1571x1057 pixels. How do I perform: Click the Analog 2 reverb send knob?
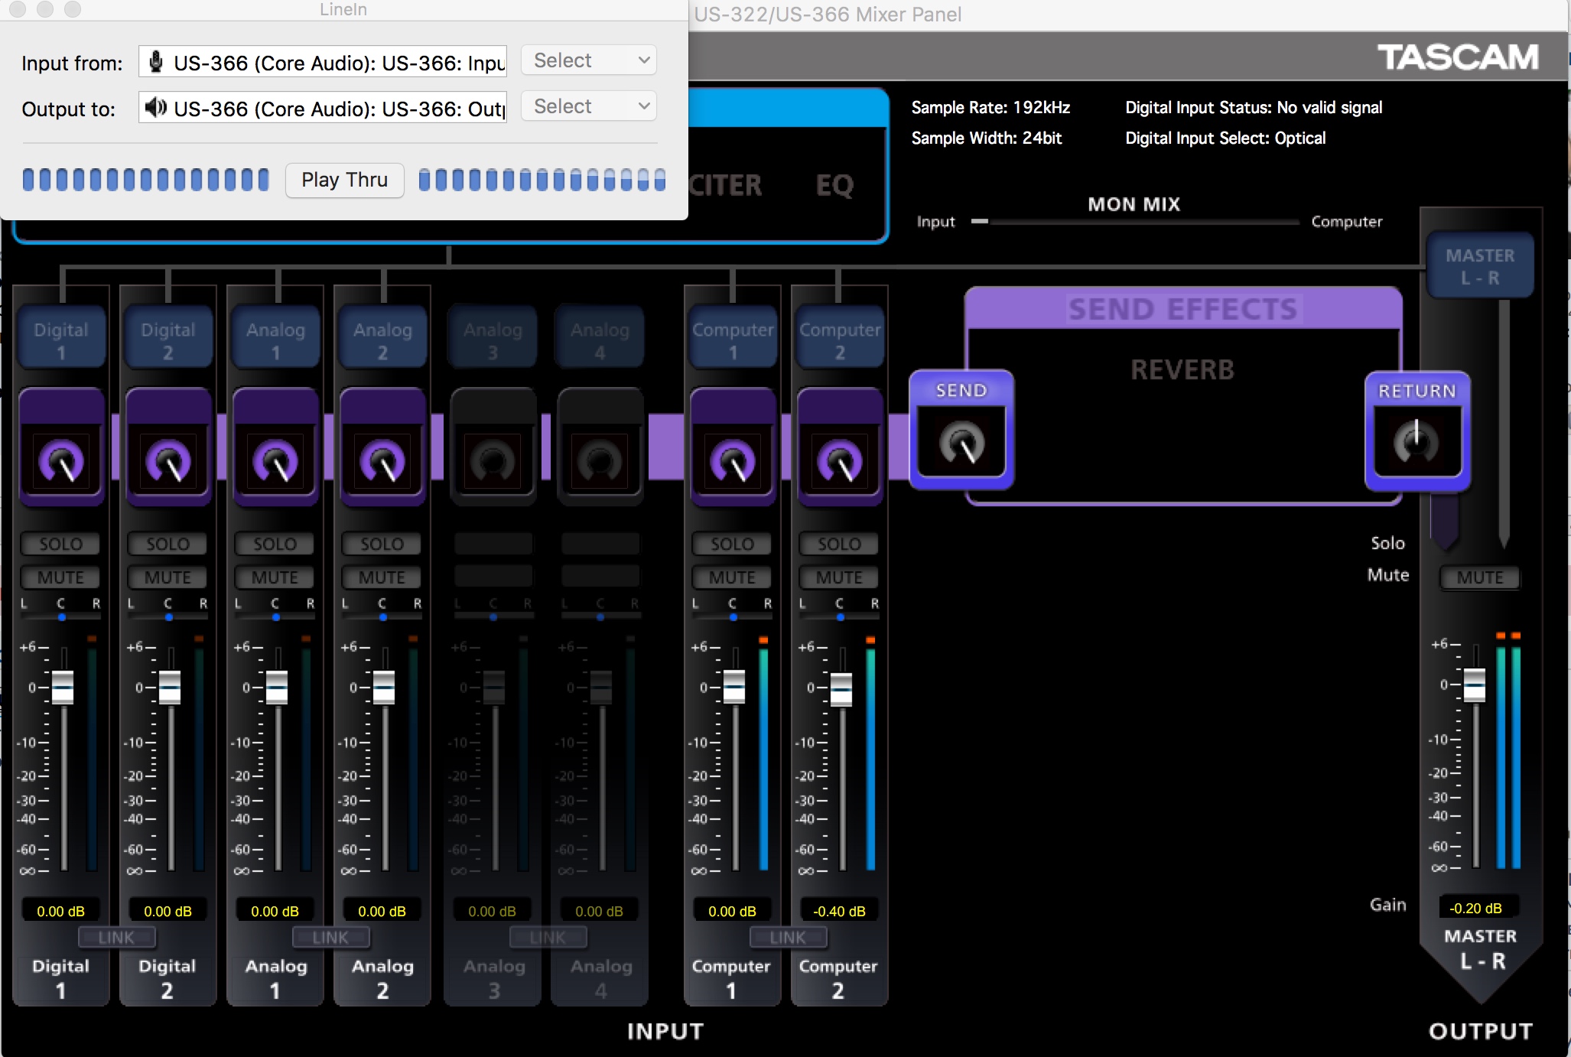coord(382,461)
